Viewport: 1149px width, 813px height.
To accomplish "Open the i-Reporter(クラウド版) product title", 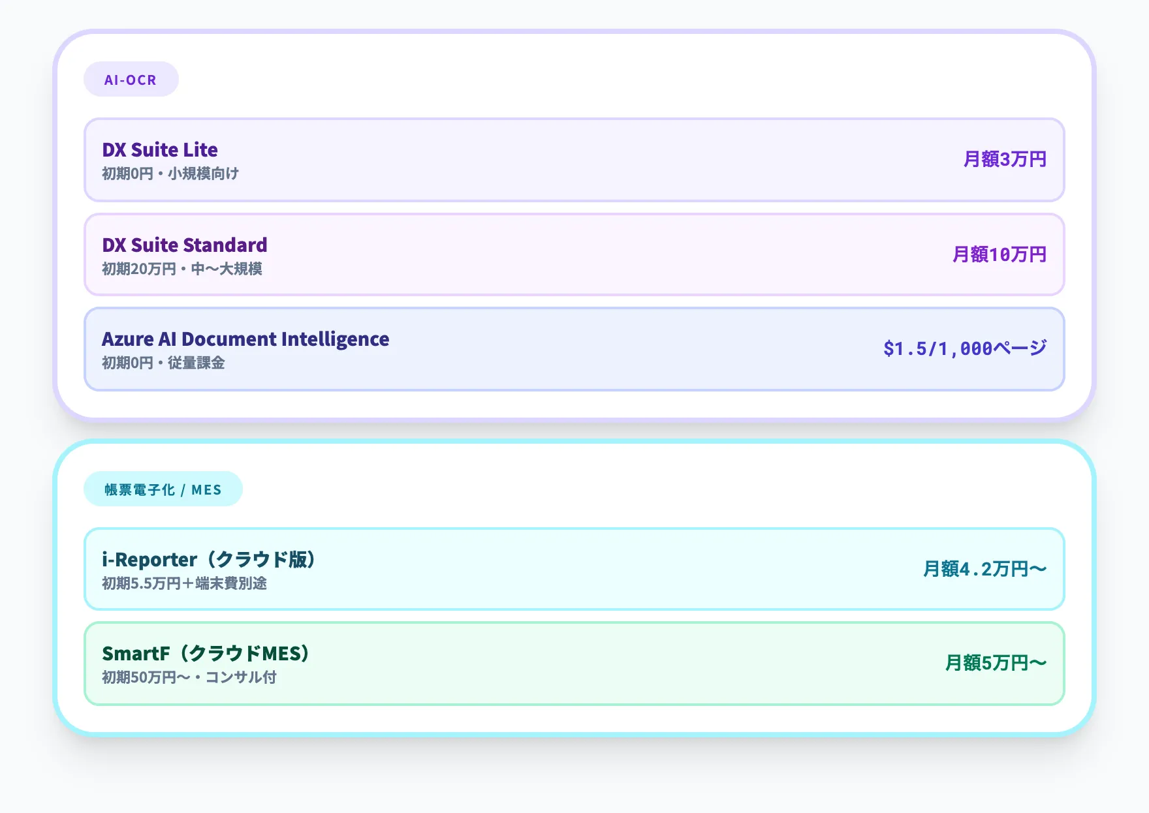I will pos(209,560).
